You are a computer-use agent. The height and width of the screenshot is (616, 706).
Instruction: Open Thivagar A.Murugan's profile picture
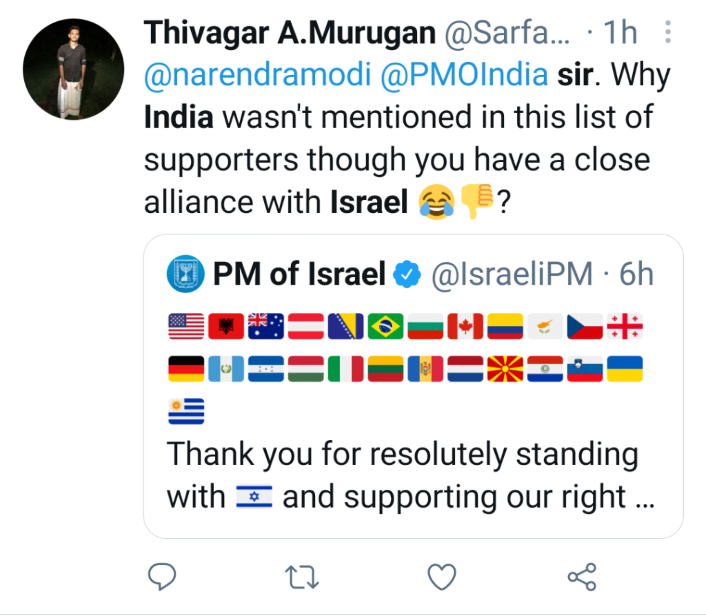(73, 69)
